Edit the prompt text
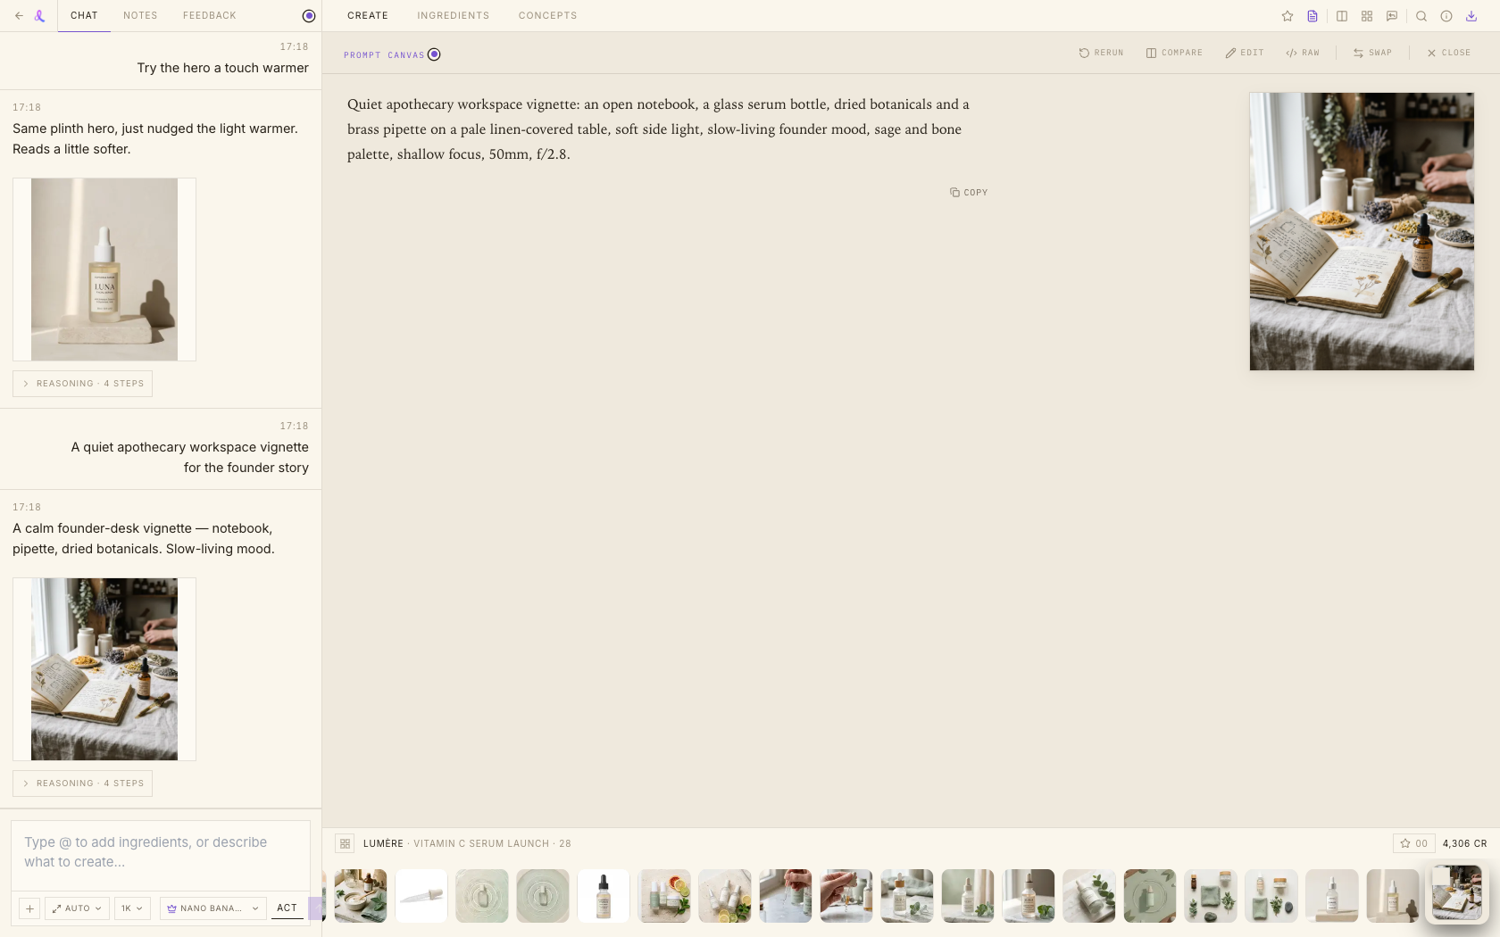 [x=1245, y=53]
